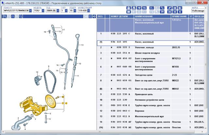Click the plain left triangle back icon
The width and height of the screenshot is (209, 135).
pyautogui.click(x=180, y=12)
